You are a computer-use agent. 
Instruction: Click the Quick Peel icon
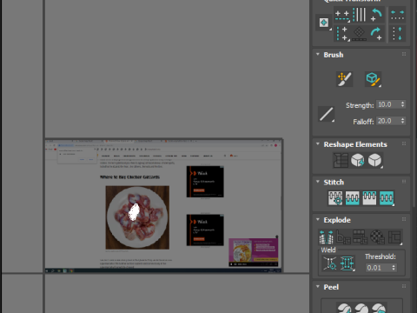(x=344, y=308)
